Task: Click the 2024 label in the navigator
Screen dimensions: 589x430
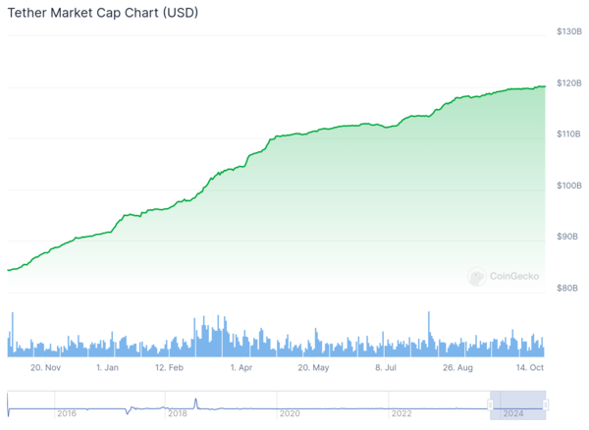Action: pyautogui.click(x=512, y=414)
